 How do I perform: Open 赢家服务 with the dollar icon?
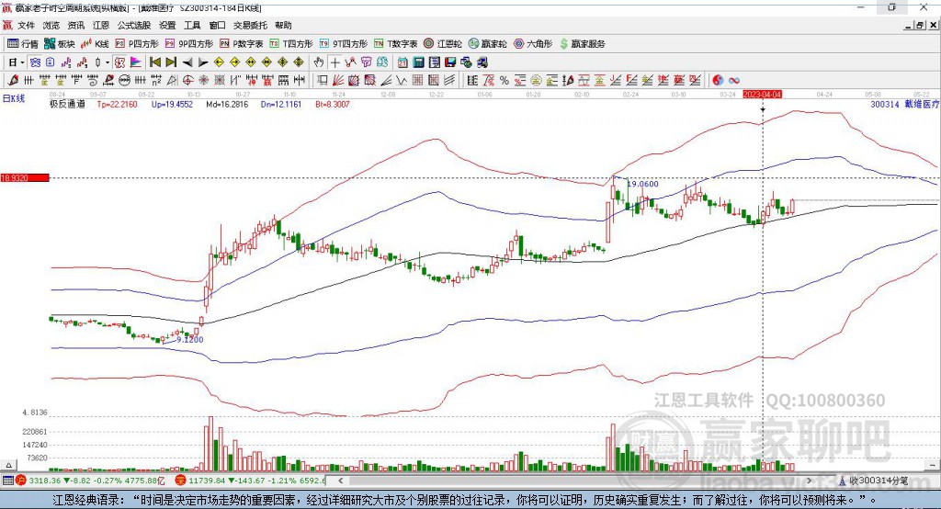coord(582,44)
